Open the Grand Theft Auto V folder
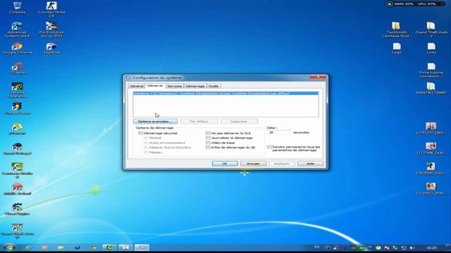Image resolution: width=451 pixels, height=253 pixels. (x=431, y=30)
